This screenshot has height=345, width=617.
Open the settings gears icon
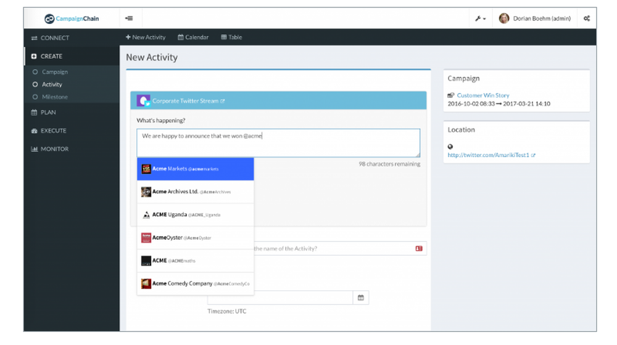pos(587,18)
